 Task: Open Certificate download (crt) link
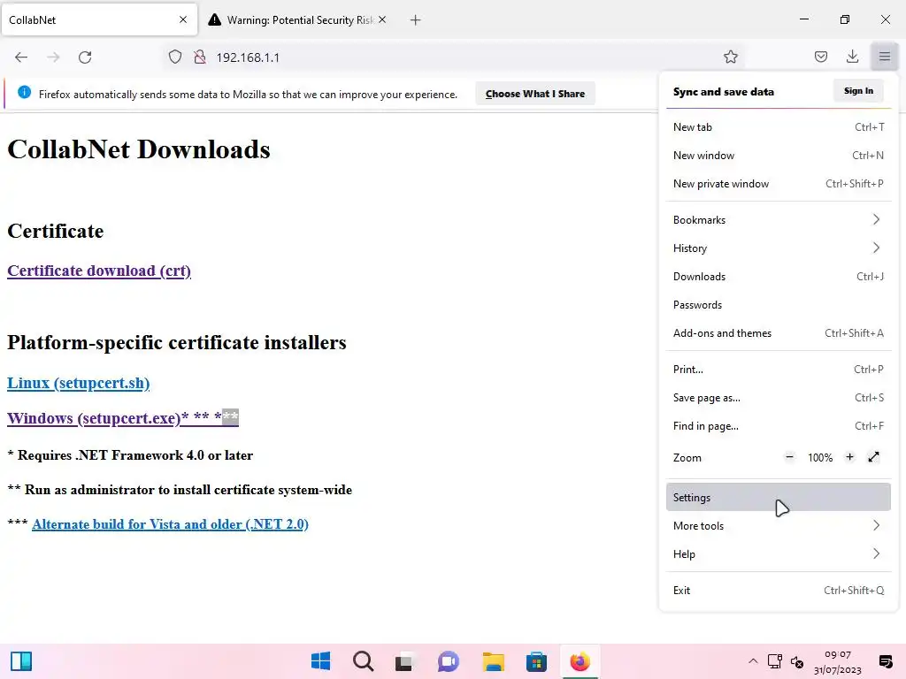pos(99,271)
